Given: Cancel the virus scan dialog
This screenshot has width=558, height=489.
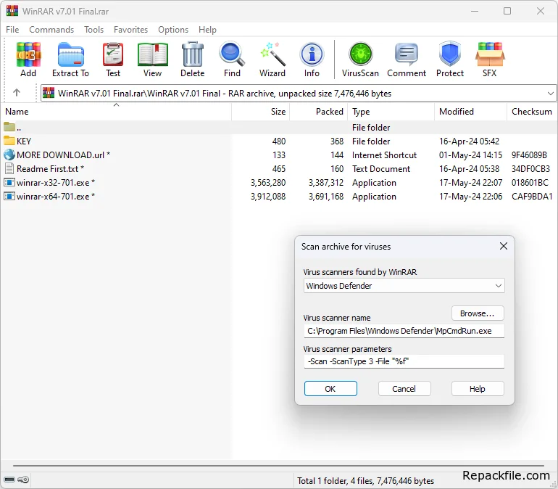Looking at the screenshot, I should click(x=404, y=389).
